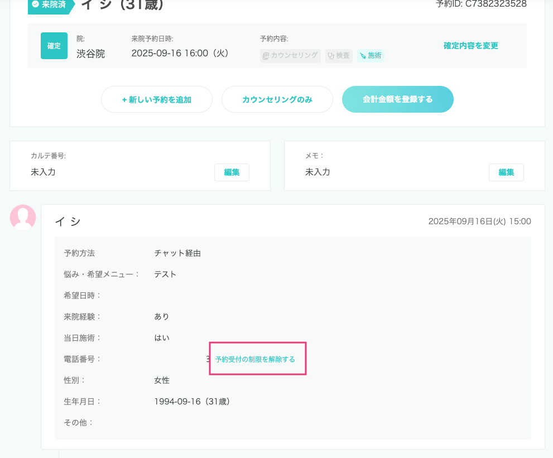This screenshot has height=458, width=553.
Task: Click 予約受付の制限を解除する link
Action: pyautogui.click(x=255, y=359)
